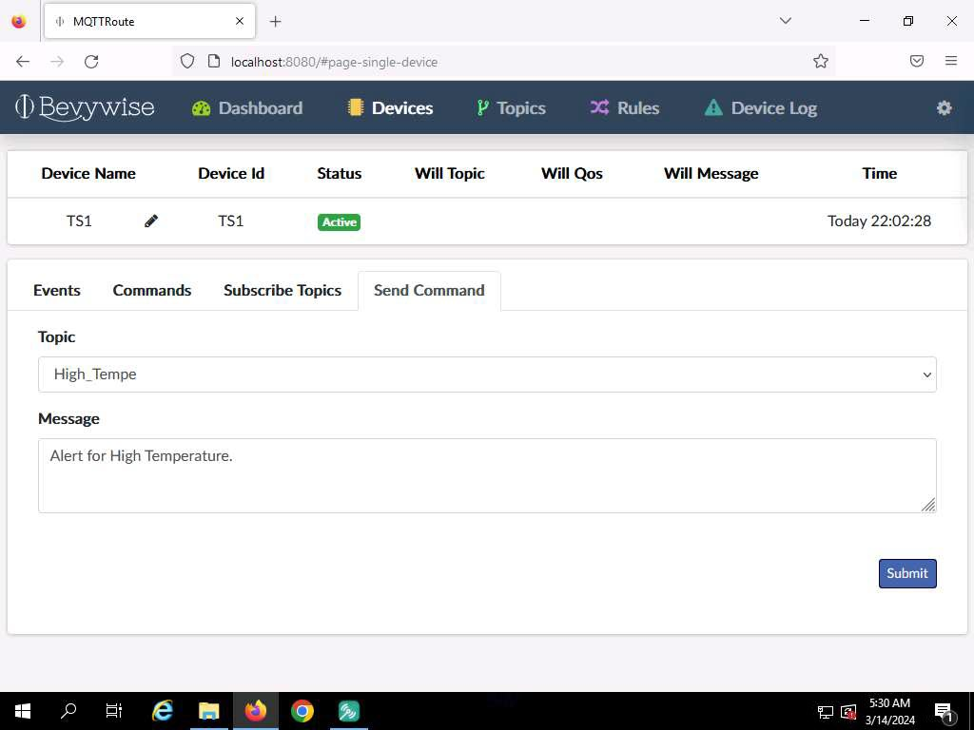Navigate to the Dashboard menu item
The width and height of the screenshot is (974, 730).
coord(247,108)
